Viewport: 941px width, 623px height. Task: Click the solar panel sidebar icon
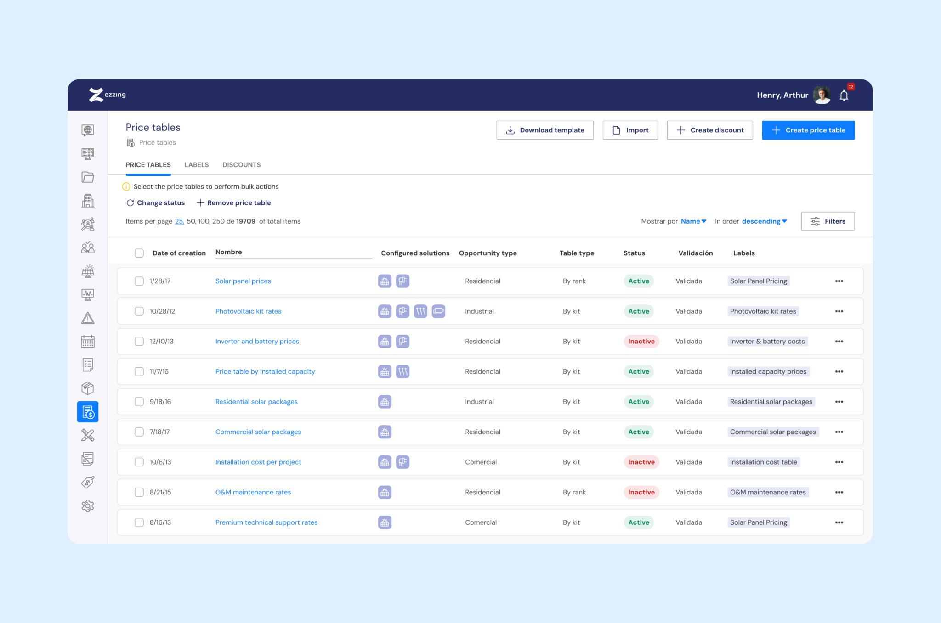tap(88, 271)
